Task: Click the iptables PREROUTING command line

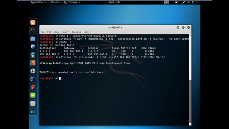Action: [x=114, y=39]
